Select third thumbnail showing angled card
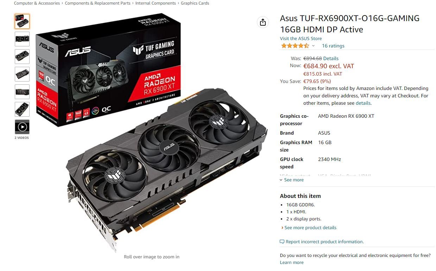 (x=22, y=57)
